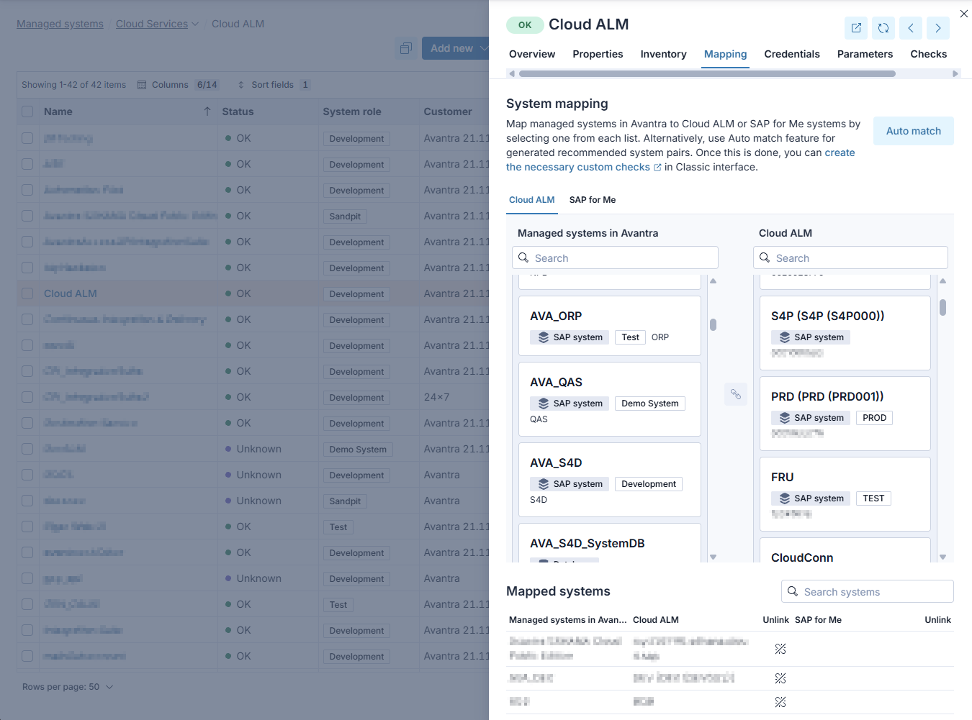The height and width of the screenshot is (720, 972).
Task: Switch to the Parameters tab
Action: [x=865, y=54]
